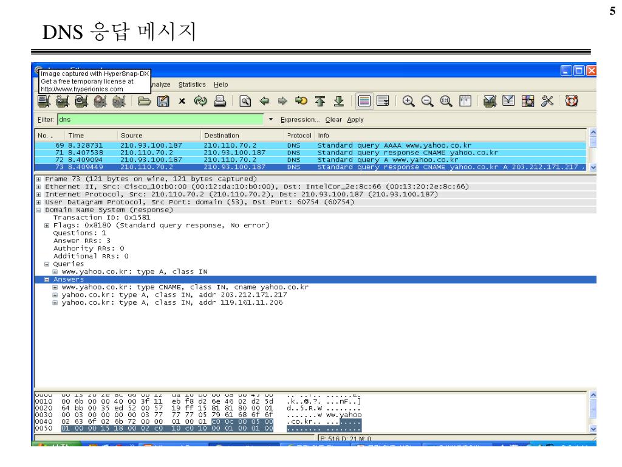622x467 pixels.
Task: Jump to the first packet icon
Action: pos(320,102)
